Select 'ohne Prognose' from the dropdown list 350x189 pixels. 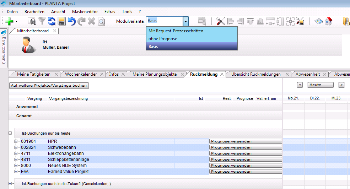(163, 39)
